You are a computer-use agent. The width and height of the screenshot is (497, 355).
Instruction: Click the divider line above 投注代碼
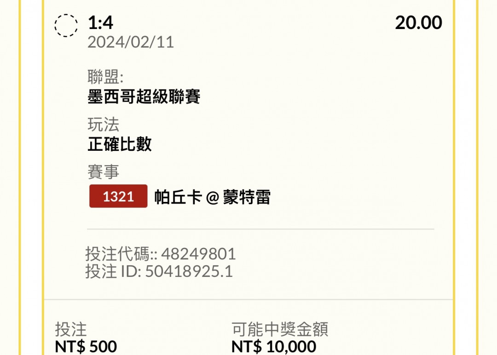click(x=260, y=229)
